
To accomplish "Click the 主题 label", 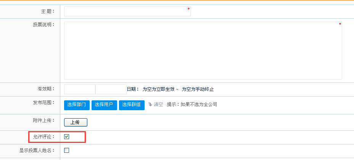I will [48, 11].
